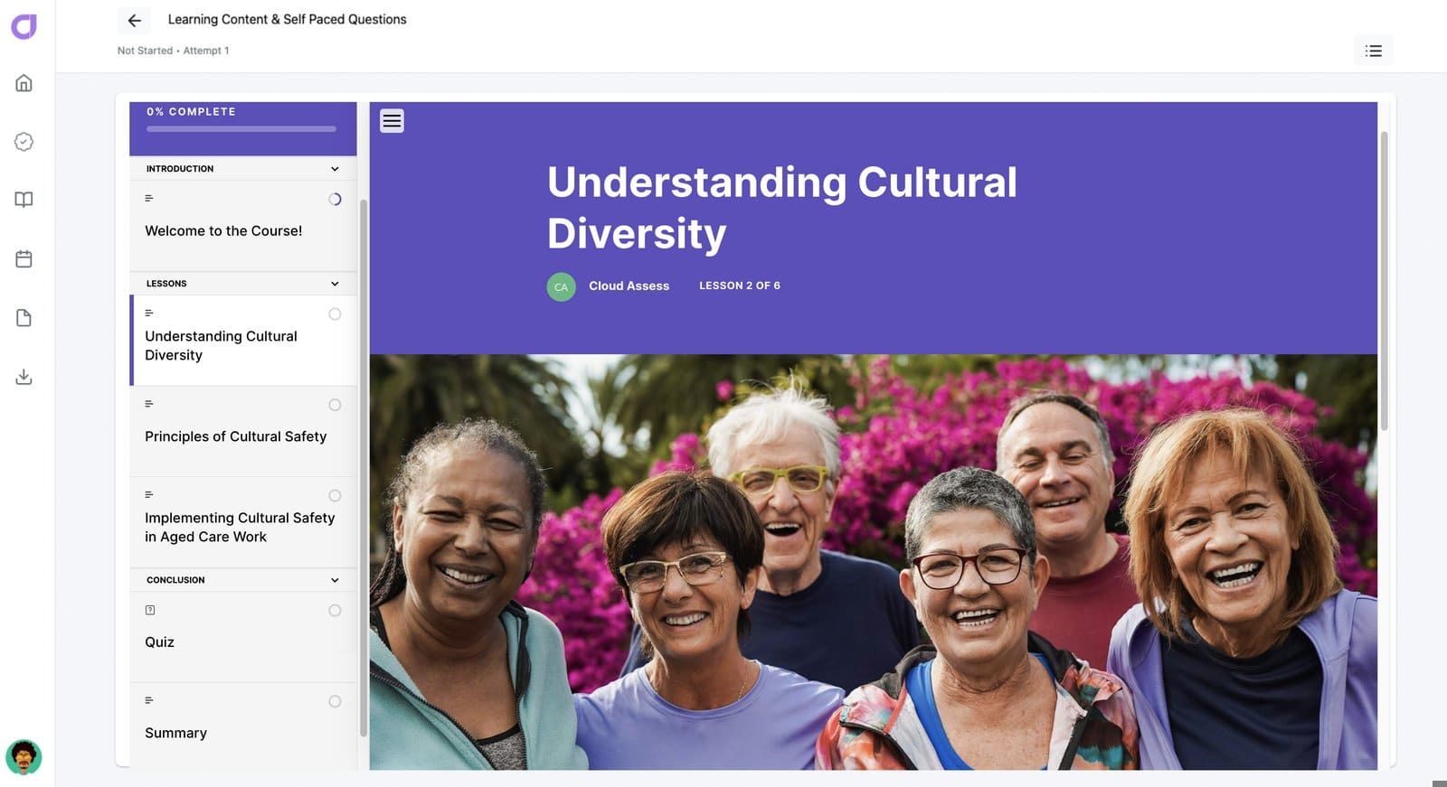The width and height of the screenshot is (1447, 787).
Task: Open the open-book icon in sidebar
Action: [24, 200]
